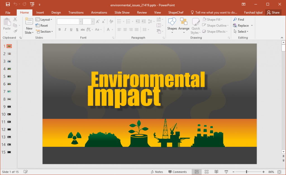Toggle underline formatting
This screenshot has width=286, height=175.
click(x=71, y=29)
